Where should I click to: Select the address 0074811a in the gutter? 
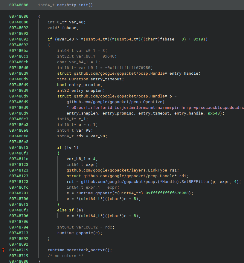click(x=19, y=159)
